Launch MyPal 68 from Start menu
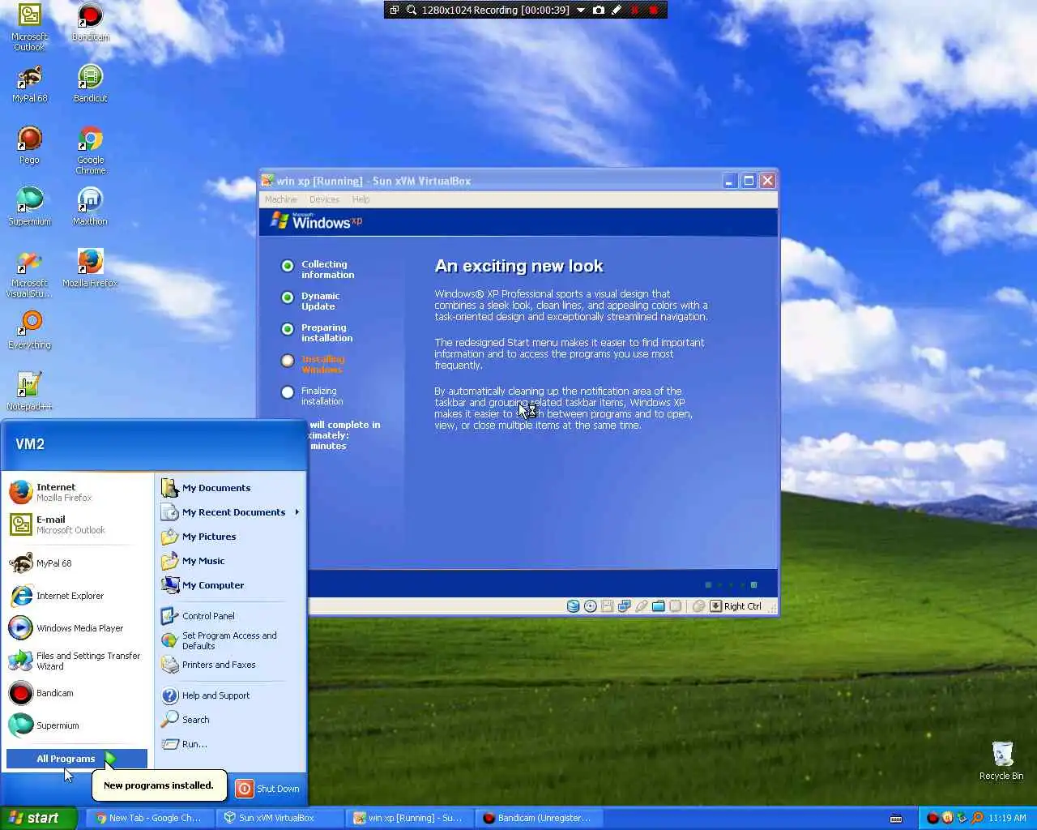Screen dimensions: 1037x830 [78, 563]
